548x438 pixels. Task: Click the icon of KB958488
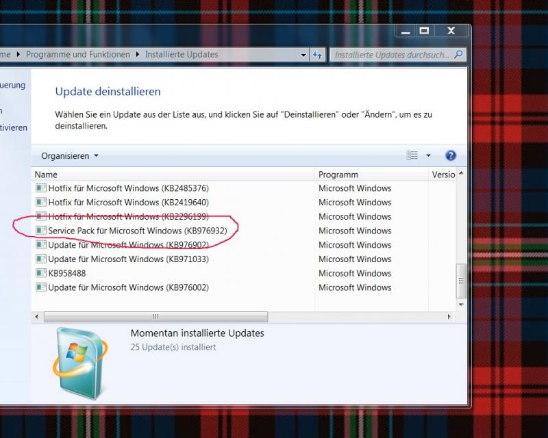(41, 273)
